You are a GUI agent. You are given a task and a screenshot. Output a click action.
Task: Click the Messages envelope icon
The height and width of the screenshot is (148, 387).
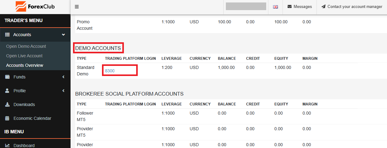click(x=290, y=6)
